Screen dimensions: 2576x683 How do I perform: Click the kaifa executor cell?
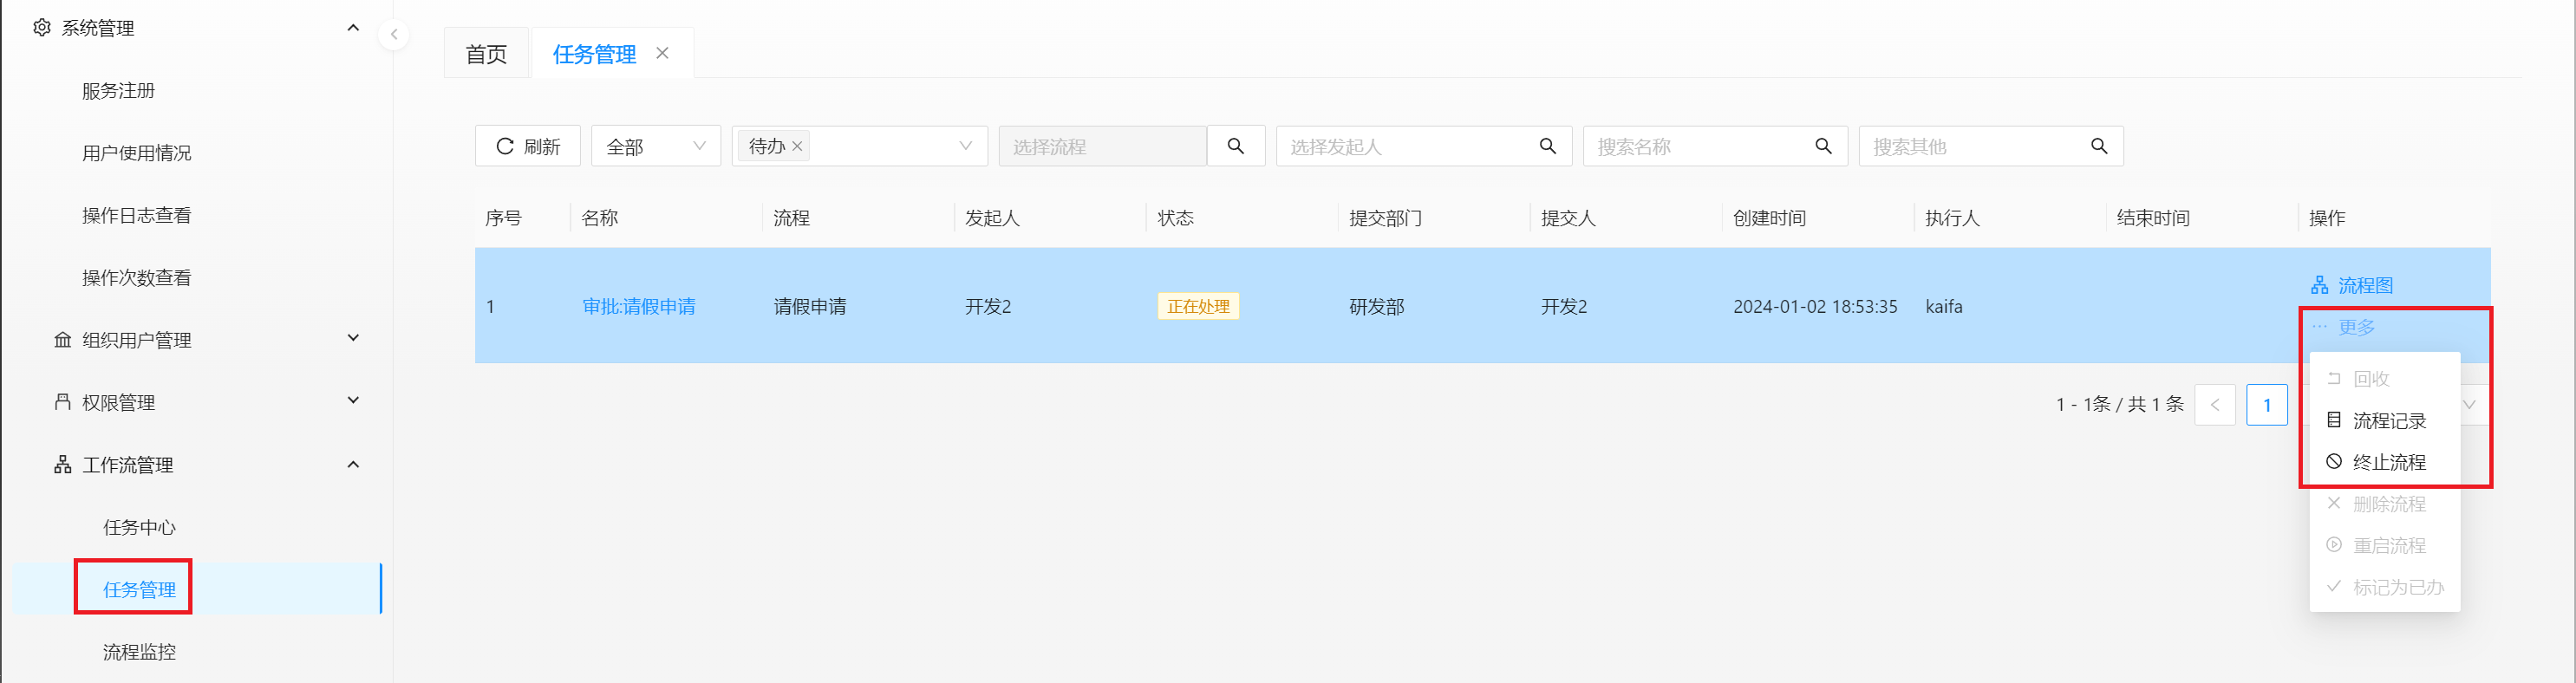point(1944,307)
